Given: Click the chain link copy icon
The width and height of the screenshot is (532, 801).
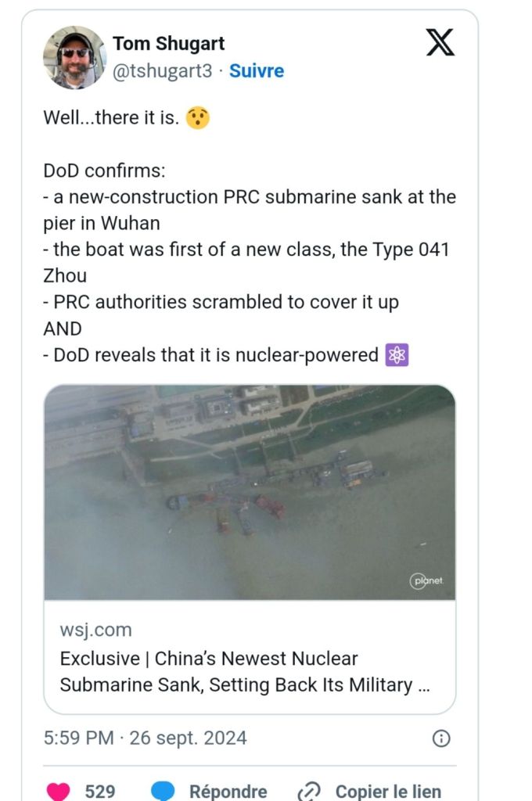Looking at the screenshot, I should click(309, 792).
